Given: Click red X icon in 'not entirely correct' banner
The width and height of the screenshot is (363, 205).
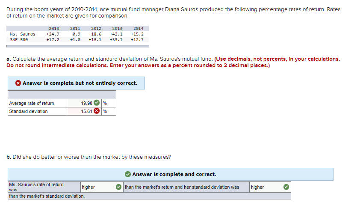Looking at the screenshot, I should 18,83.
